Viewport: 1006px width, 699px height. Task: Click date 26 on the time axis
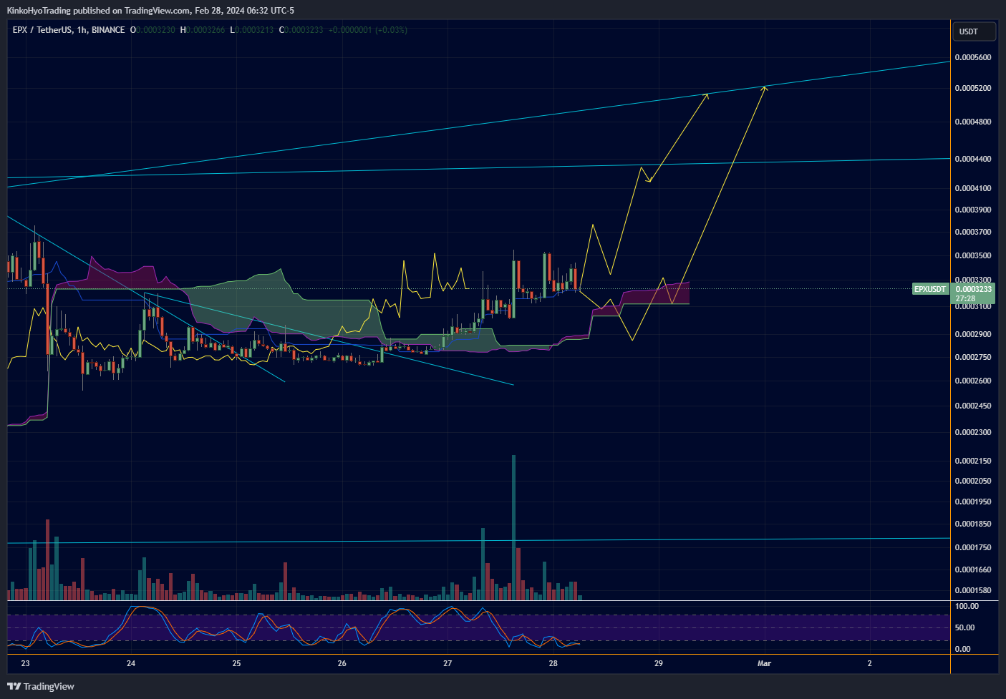click(x=342, y=663)
